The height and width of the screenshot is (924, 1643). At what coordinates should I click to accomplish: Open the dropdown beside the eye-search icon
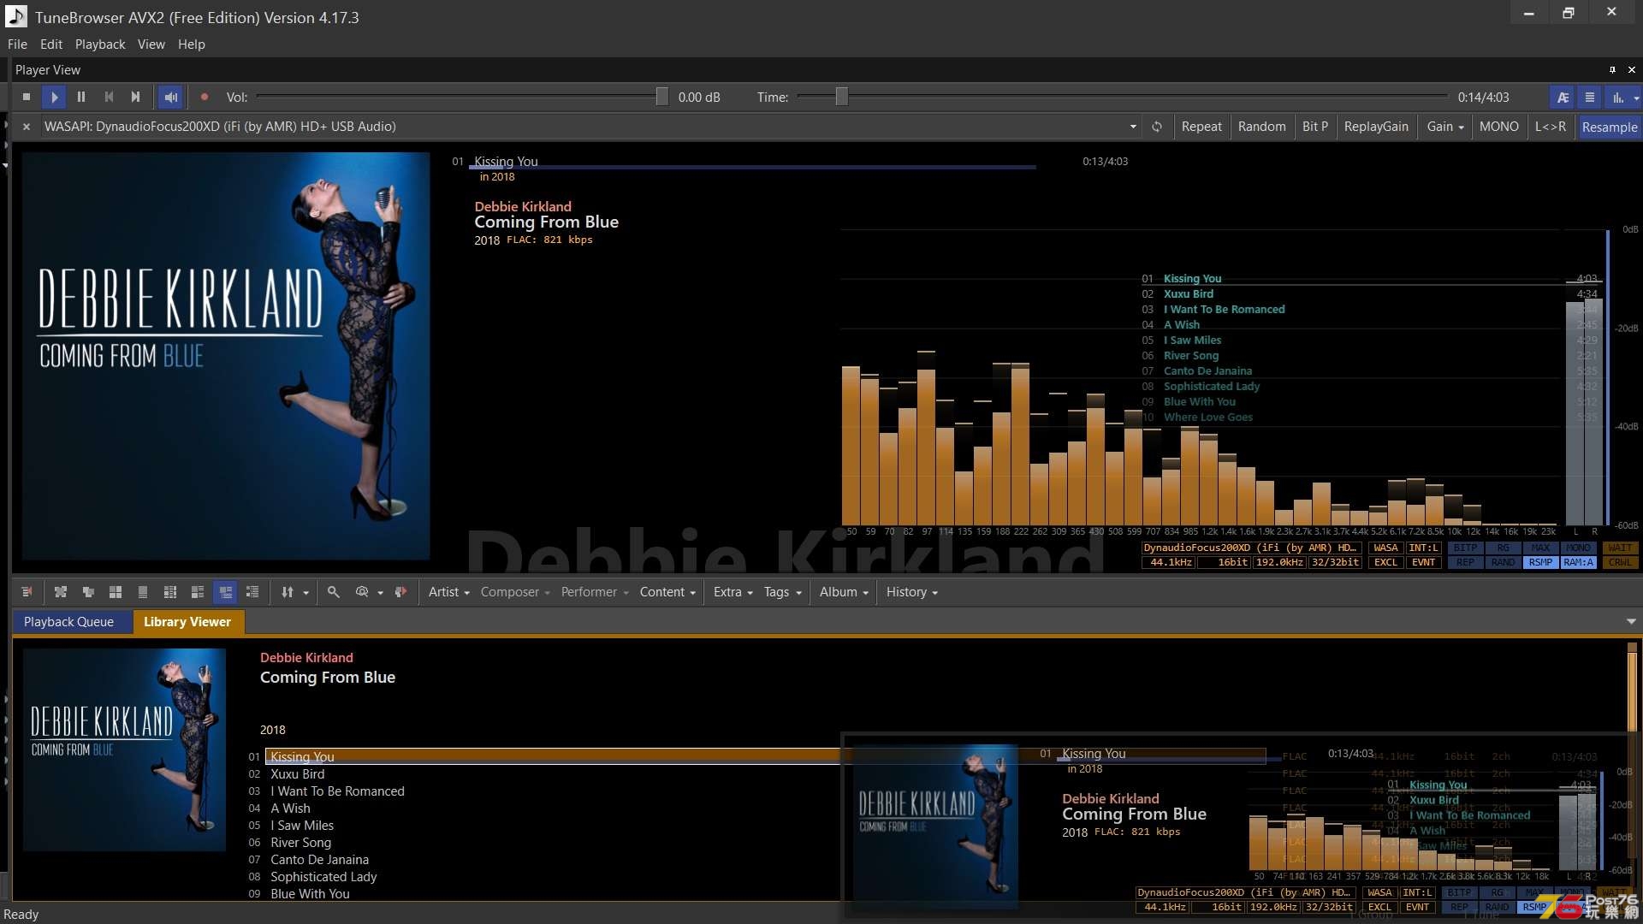(x=380, y=593)
